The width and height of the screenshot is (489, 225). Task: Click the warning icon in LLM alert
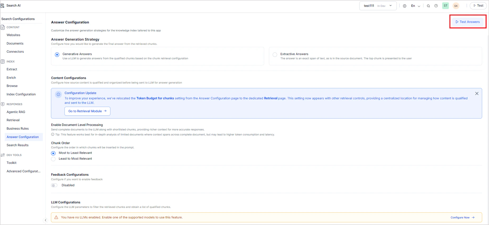56,217
